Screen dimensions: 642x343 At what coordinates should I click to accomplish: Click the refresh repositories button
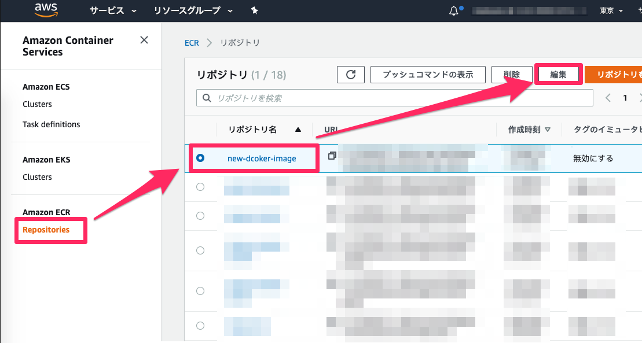coord(350,75)
